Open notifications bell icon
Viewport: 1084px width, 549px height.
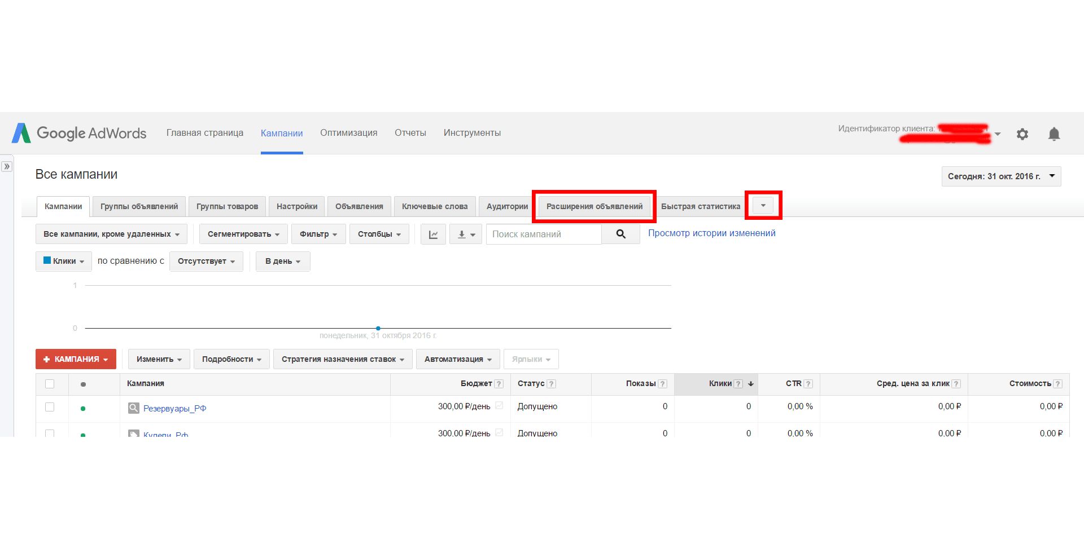1054,134
